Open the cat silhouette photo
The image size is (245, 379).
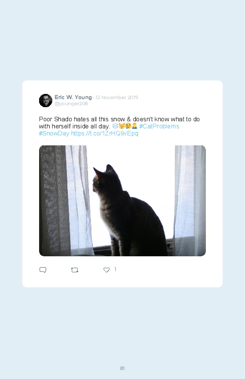(122, 201)
